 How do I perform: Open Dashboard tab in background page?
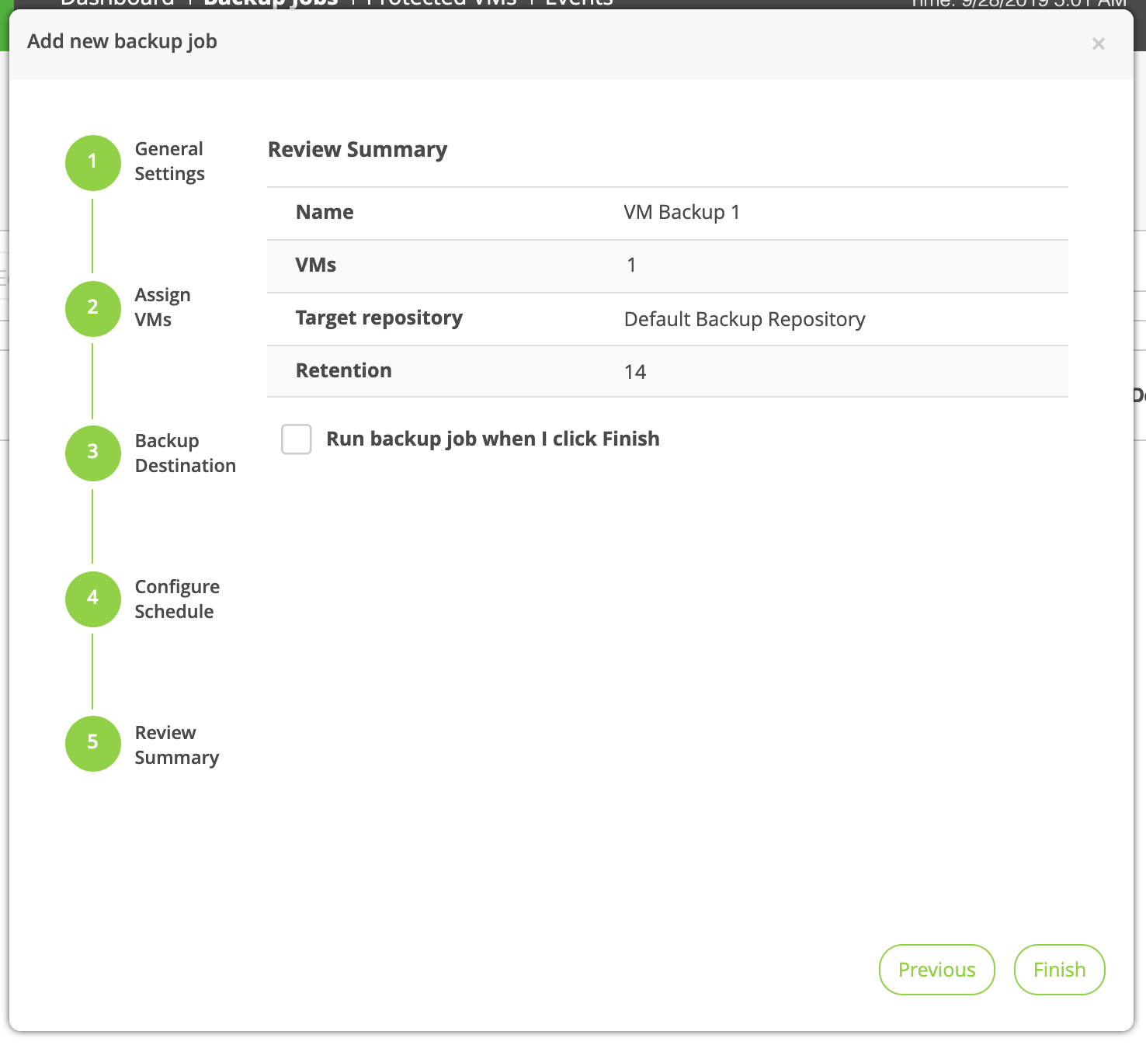point(117,3)
